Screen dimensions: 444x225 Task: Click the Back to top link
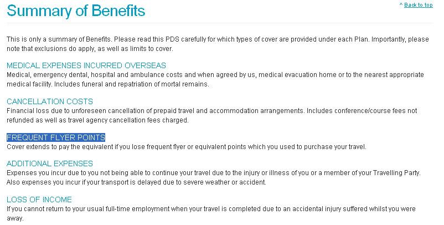coord(418,5)
